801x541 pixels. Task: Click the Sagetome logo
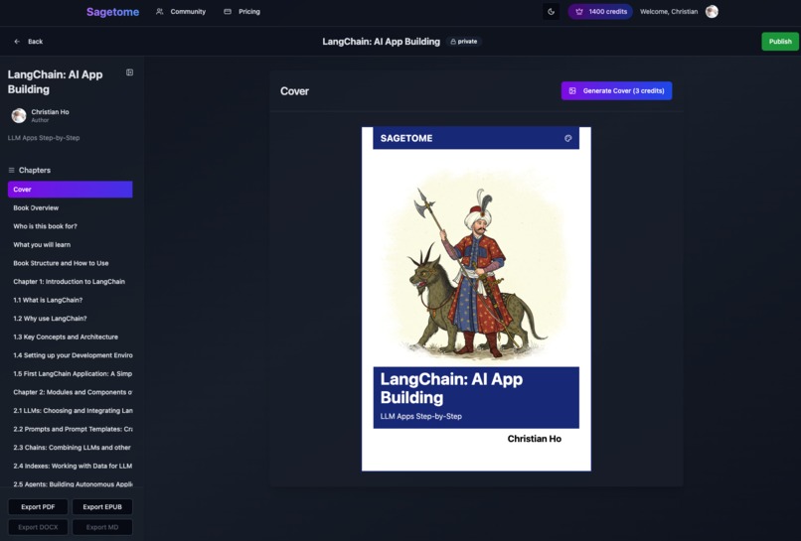(x=112, y=12)
